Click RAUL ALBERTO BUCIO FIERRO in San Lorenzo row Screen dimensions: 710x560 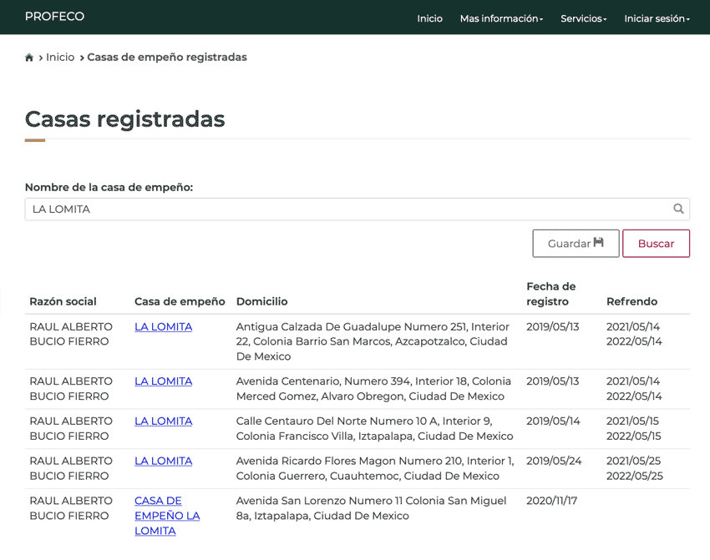[71, 508]
